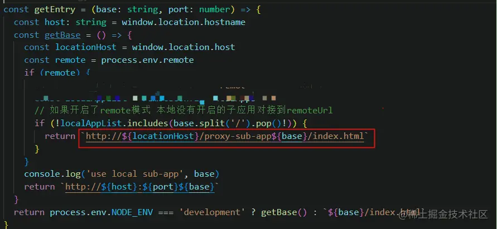
Task: Click 'process.env.NODE_ENV' in the last return
Action: click(x=101, y=212)
